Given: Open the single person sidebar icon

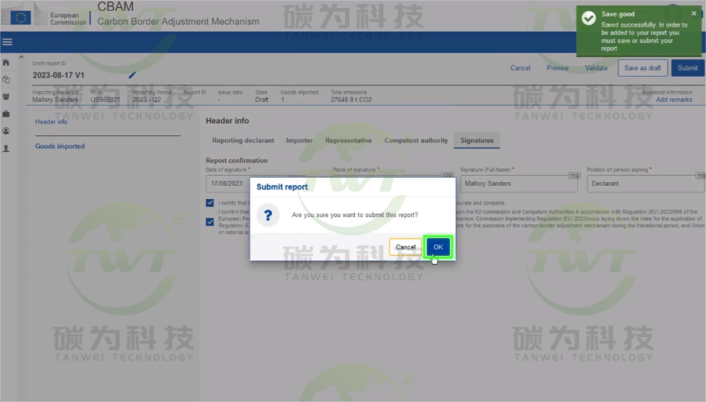Looking at the screenshot, I should coord(6,148).
